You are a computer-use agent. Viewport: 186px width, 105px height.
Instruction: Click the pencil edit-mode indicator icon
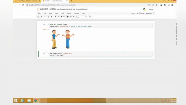tap(137, 13)
